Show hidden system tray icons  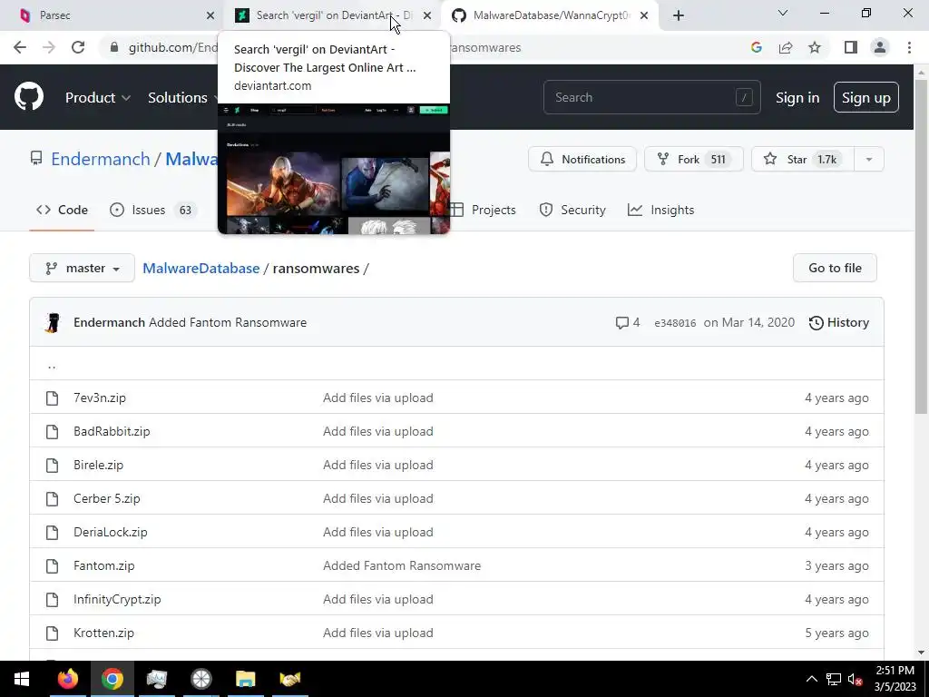point(812,679)
